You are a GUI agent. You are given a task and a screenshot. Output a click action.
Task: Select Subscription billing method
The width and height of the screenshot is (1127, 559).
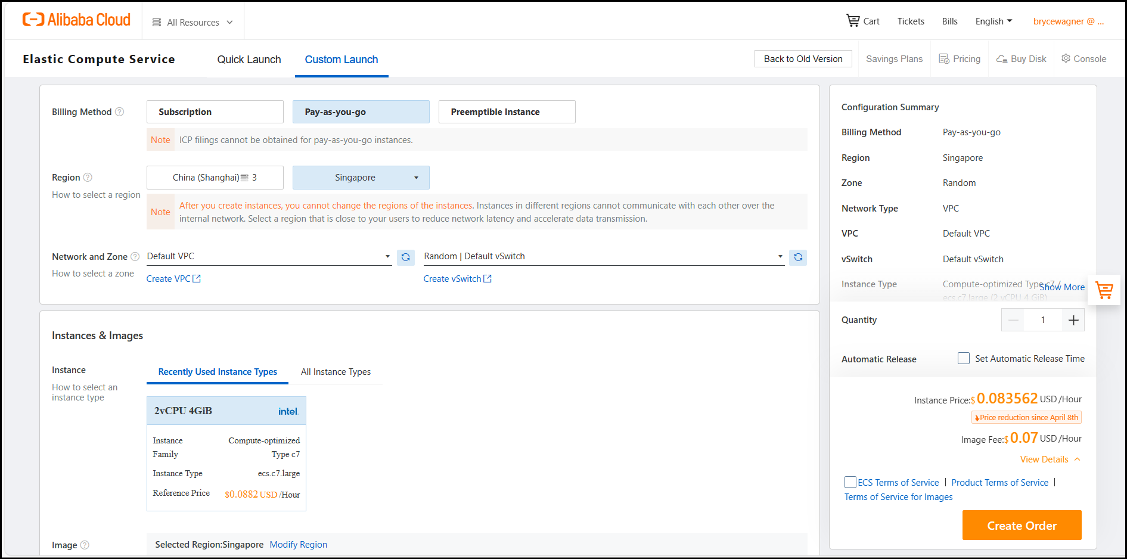[215, 112]
